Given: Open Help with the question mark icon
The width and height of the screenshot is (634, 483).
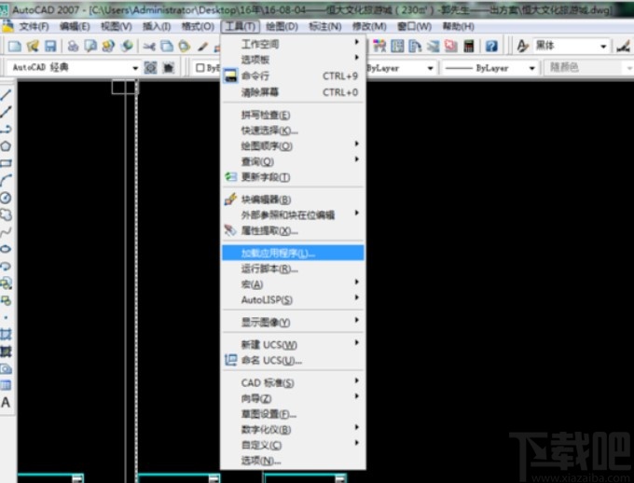Looking at the screenshot, I should (x=491, y=46).
